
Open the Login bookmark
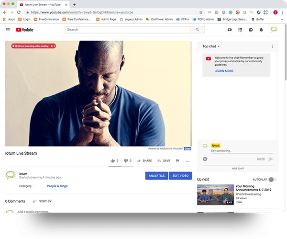24,19
